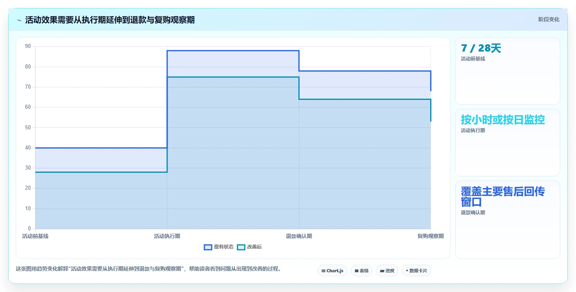Click the y-axis value 50
The image size is (576, 292).
tap(28, 127)
